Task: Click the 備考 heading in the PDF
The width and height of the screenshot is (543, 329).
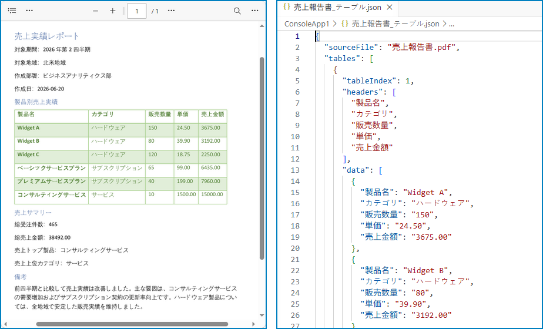Action: 21,277
